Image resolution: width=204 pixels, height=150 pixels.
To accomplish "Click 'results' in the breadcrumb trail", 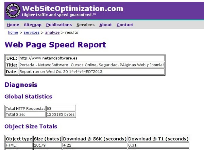I will pyautogui.click(x=71, y=32).
